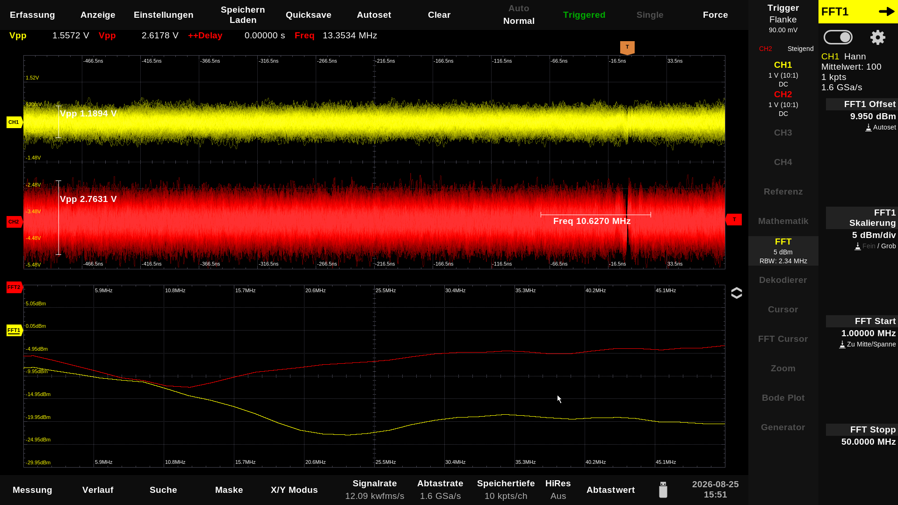Viewport: 898px width, 505px height.
Task: Select the FFT Start 1.00000 MHz field
Action: (861, 332)
